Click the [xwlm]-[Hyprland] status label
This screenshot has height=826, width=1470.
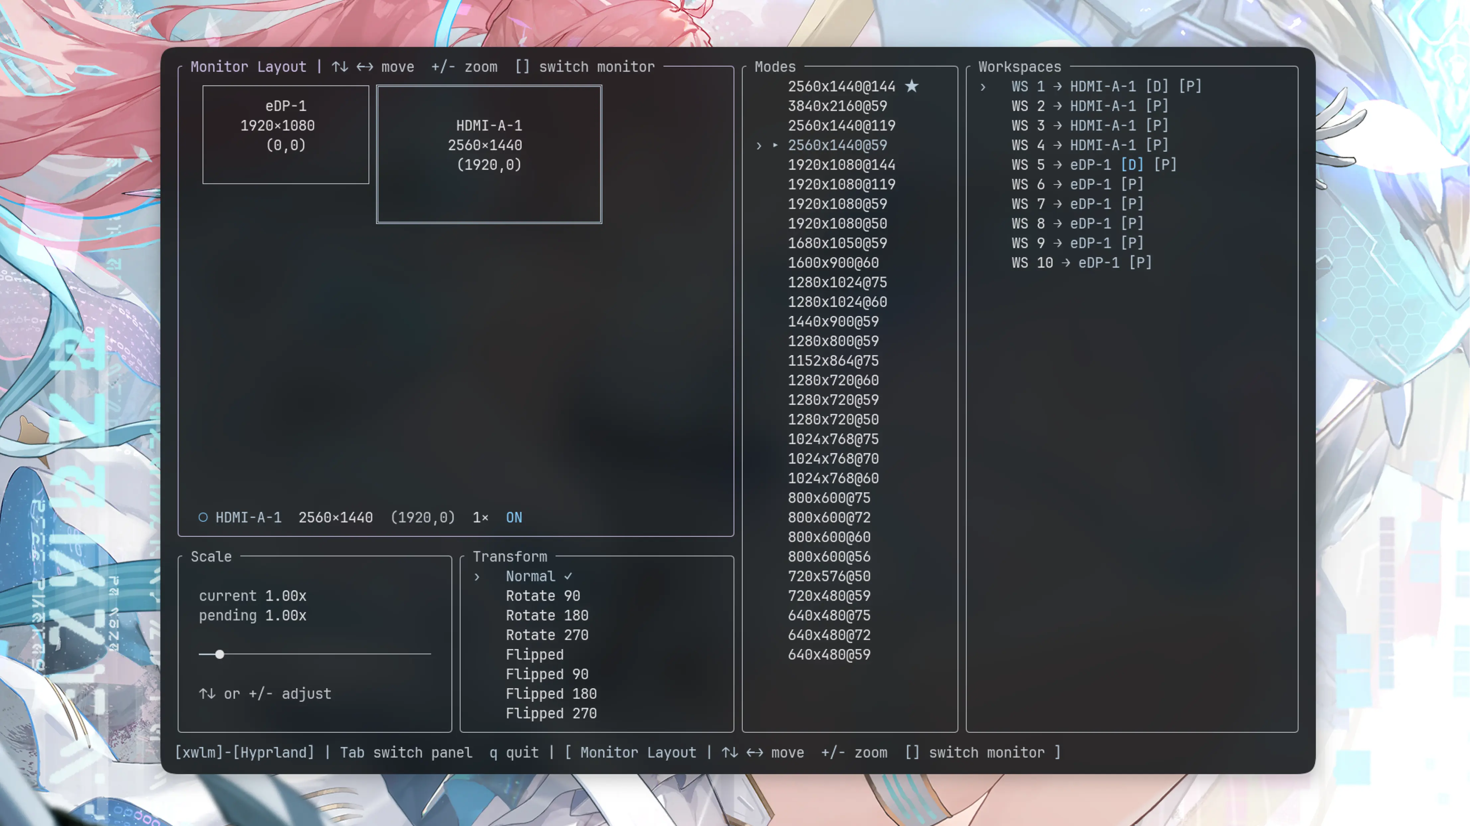(x=244, y=753)
